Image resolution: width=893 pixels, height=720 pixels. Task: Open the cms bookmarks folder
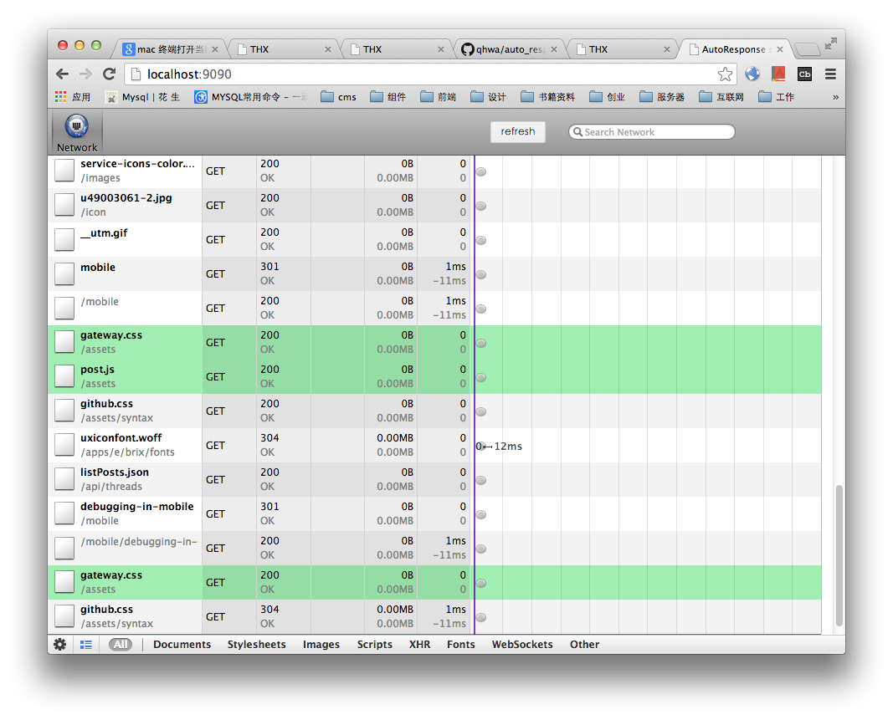pos(338,97)
